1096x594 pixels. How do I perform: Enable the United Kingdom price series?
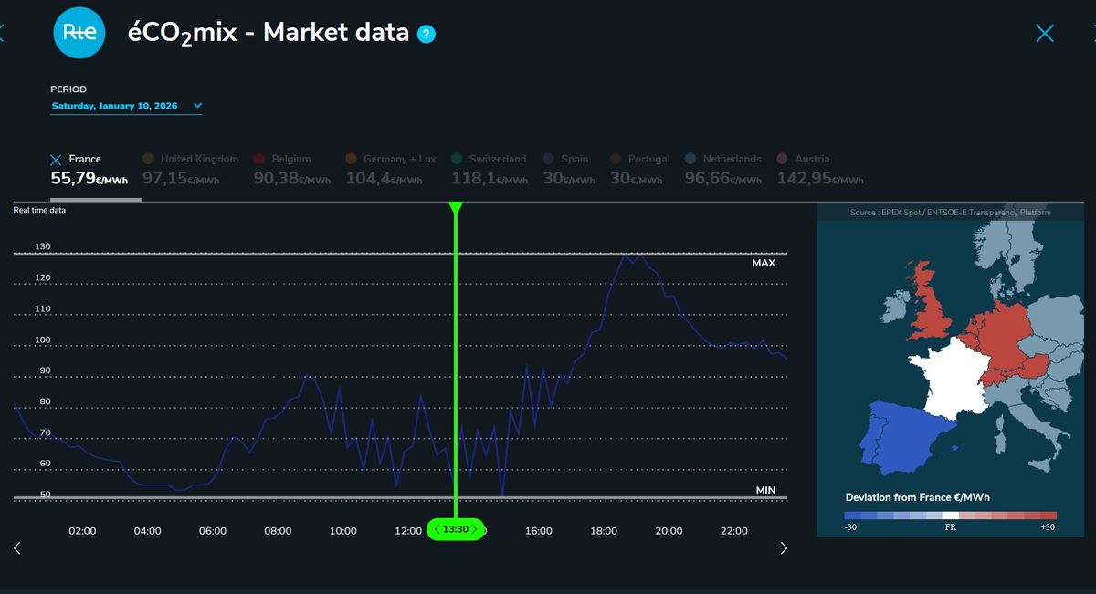[190, 159]
